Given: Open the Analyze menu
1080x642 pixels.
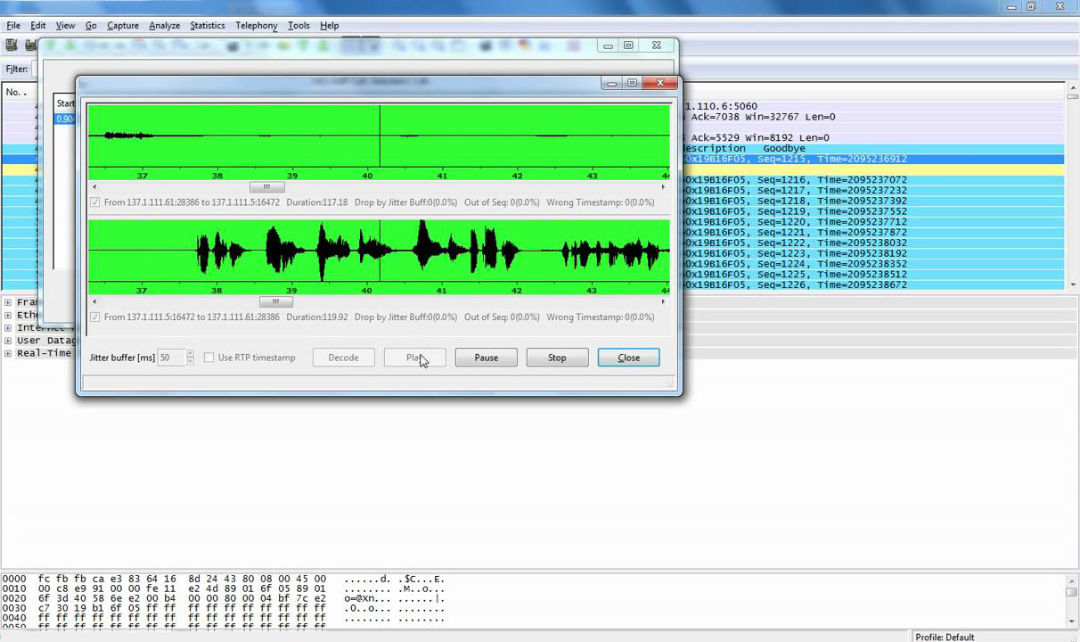Looking at the screenshot, I should (164, 26).
